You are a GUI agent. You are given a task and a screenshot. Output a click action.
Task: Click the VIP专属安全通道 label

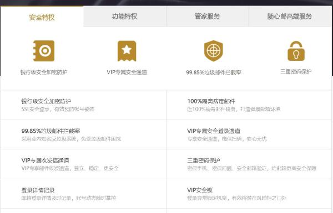[127, 72]
